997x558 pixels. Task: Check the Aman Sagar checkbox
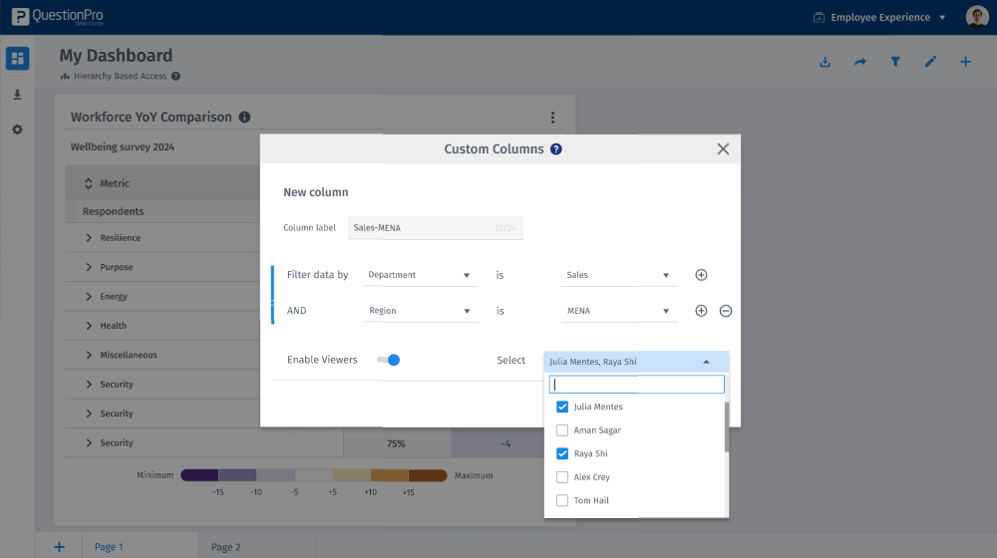(562, 430)
